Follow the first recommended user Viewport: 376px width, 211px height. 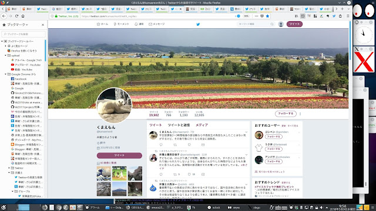274,137
